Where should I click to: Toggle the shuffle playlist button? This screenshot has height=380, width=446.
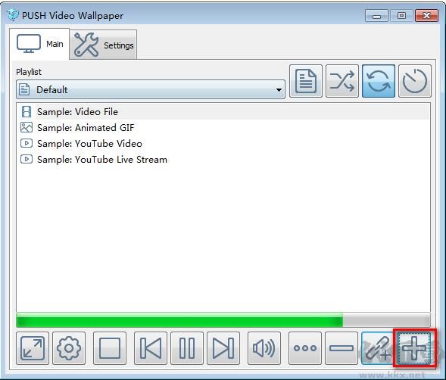[342, 81]
